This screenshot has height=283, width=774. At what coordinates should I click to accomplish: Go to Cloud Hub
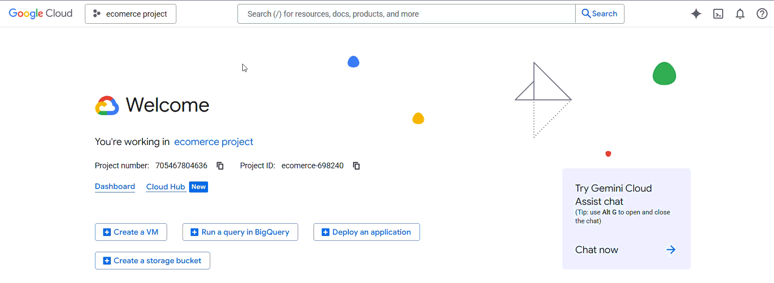(165, 187)
